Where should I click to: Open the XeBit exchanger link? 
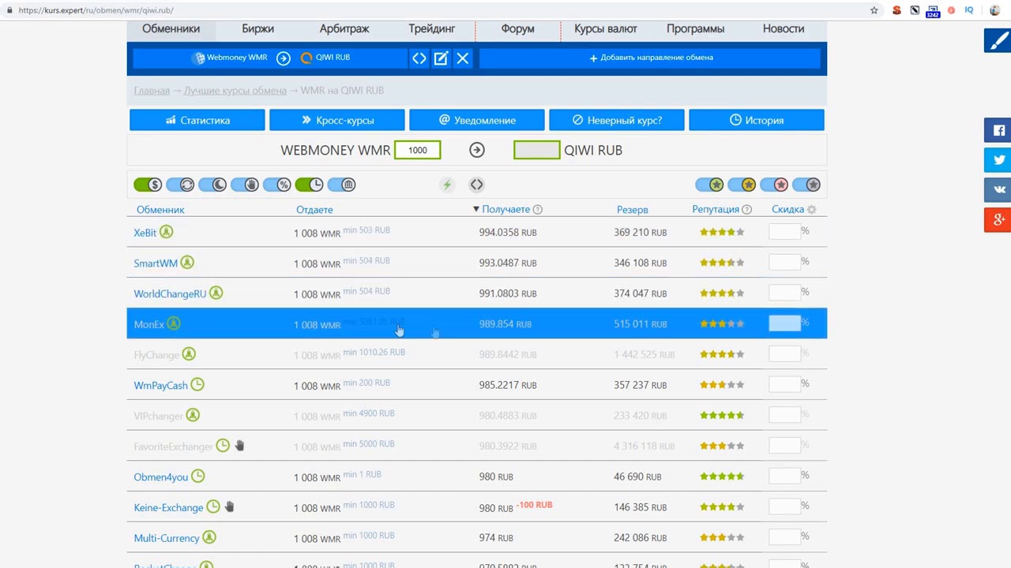[x=145, y=233]
